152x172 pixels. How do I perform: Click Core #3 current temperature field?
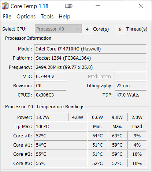(x=61, y=163)
